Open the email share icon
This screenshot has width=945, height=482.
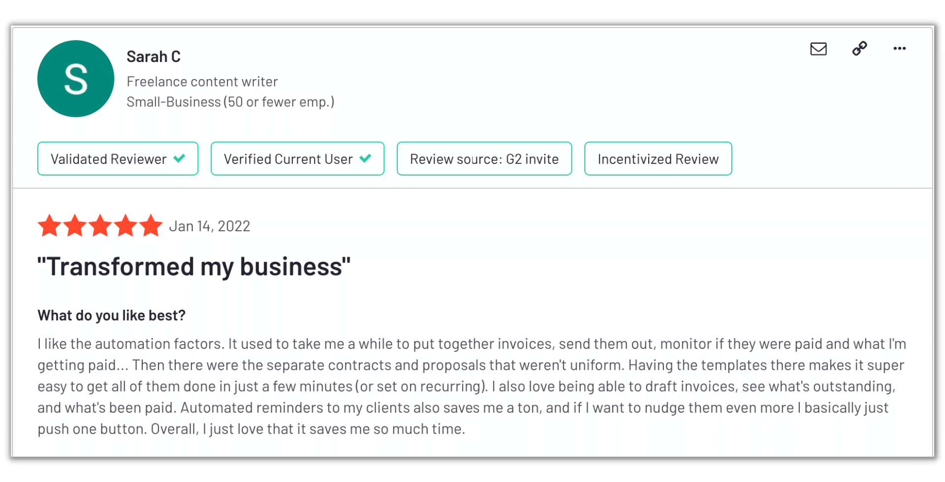[x=818, y=49]
